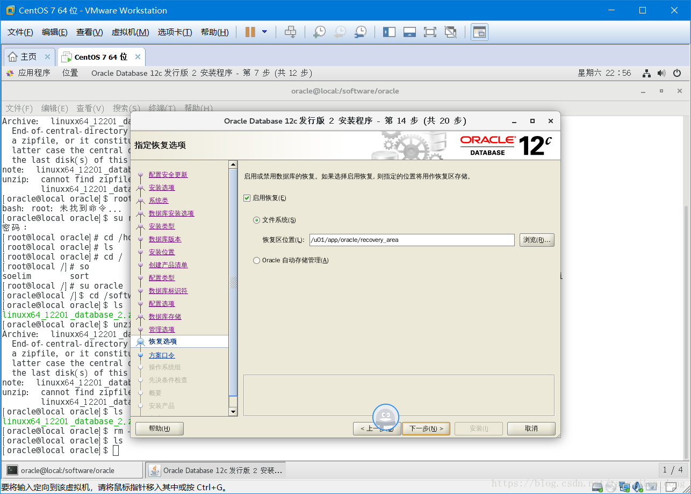The width and height of the screenshot is (691, 494).
Task: Click the network status icon in top panel
Action: tap(647, 73)
